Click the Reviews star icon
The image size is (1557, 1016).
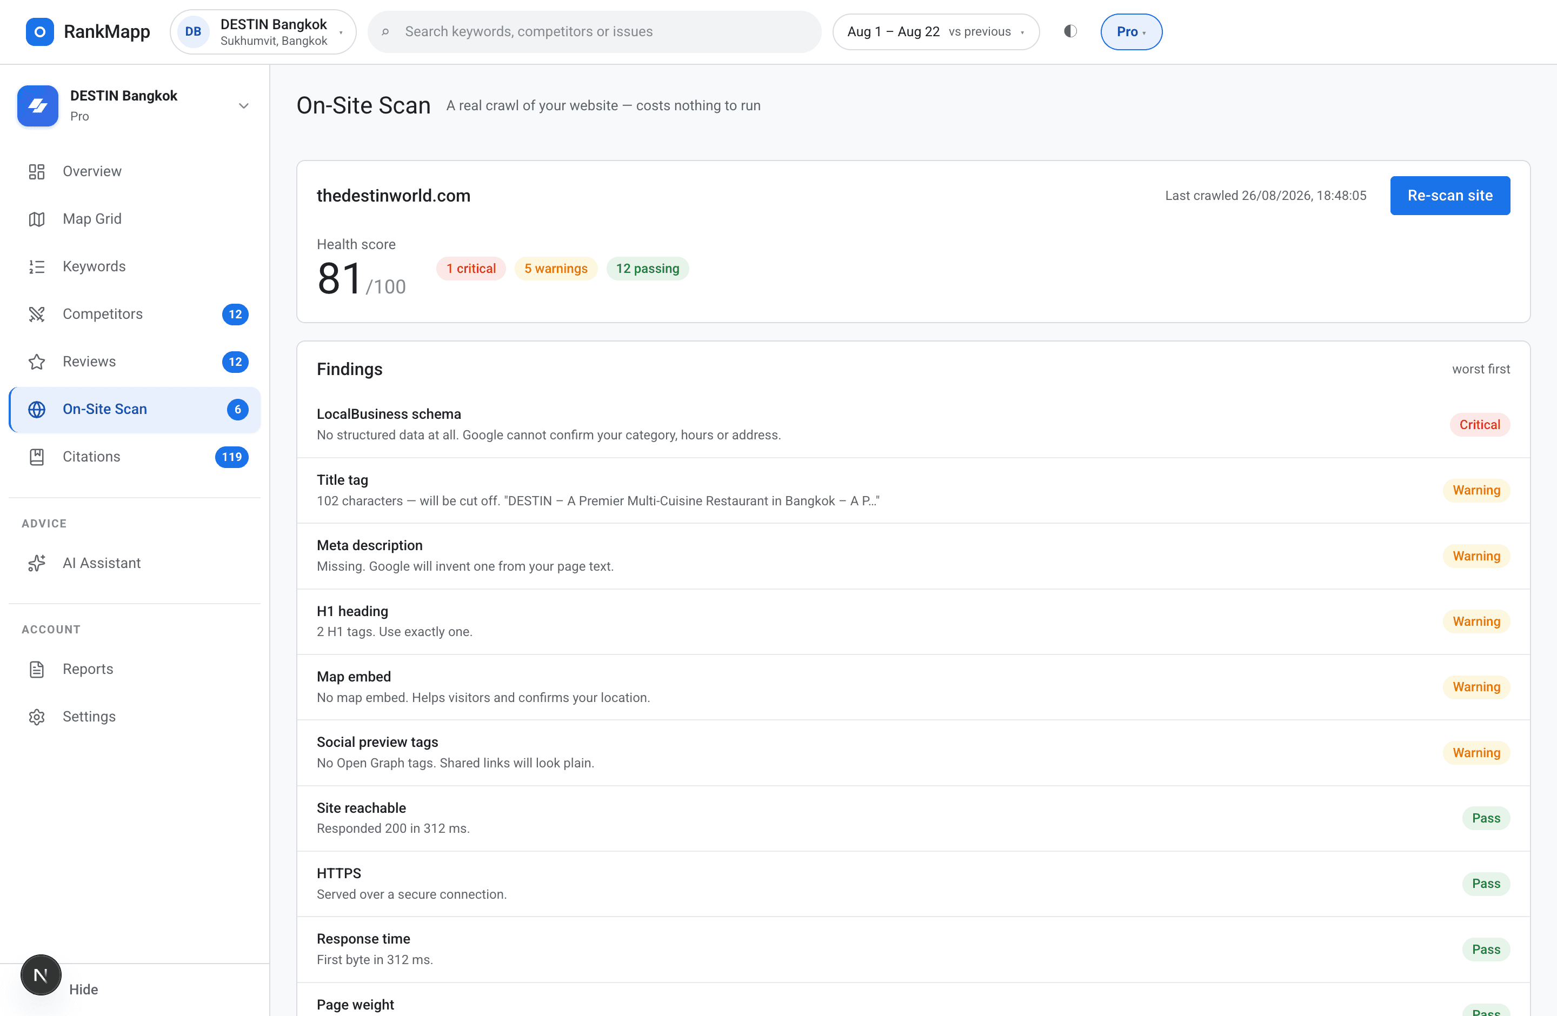[x=37, y=362]
